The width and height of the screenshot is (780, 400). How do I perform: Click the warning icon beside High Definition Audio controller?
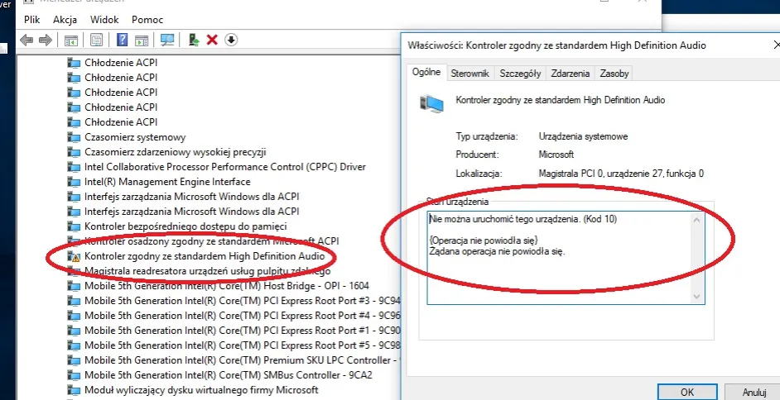(x=74, y=256)
